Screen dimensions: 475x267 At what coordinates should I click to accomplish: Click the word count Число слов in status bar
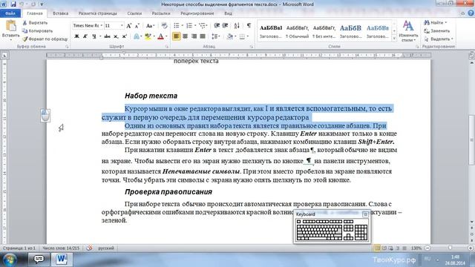[61, 248]
